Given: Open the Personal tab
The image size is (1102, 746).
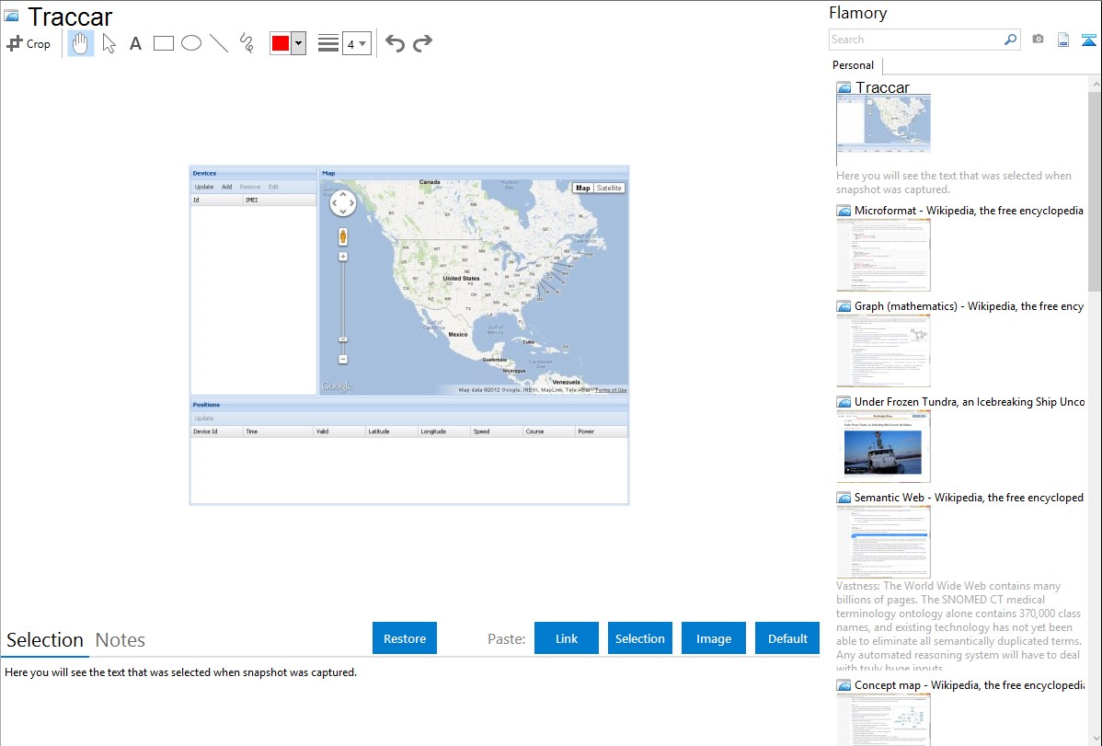Looking at the screenshot, I should point(853,65).
